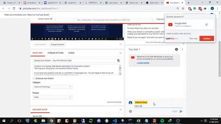This screenshot has height=124, width=221.
Task: Open new browser tab with plus
Action: [188, 3]
